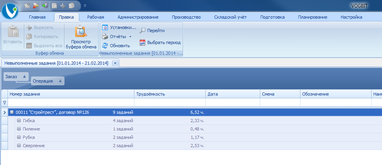Collapse the 00011 "Стройтрест" order group
The image size is (382, 165).
[x=12, y=112]
